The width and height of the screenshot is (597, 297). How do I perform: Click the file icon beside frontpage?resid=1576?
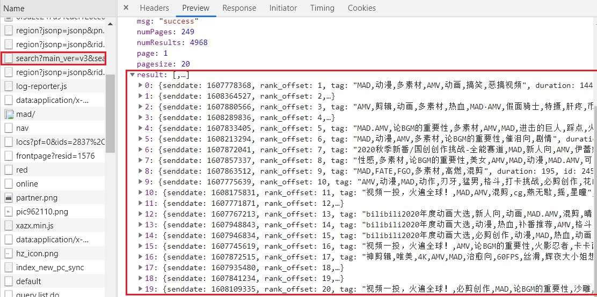click(x=9, y=156)
